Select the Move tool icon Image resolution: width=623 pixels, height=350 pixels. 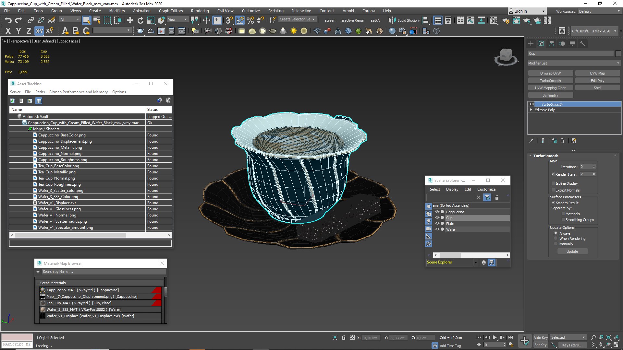pyautogui.click(x=130, y=20)
